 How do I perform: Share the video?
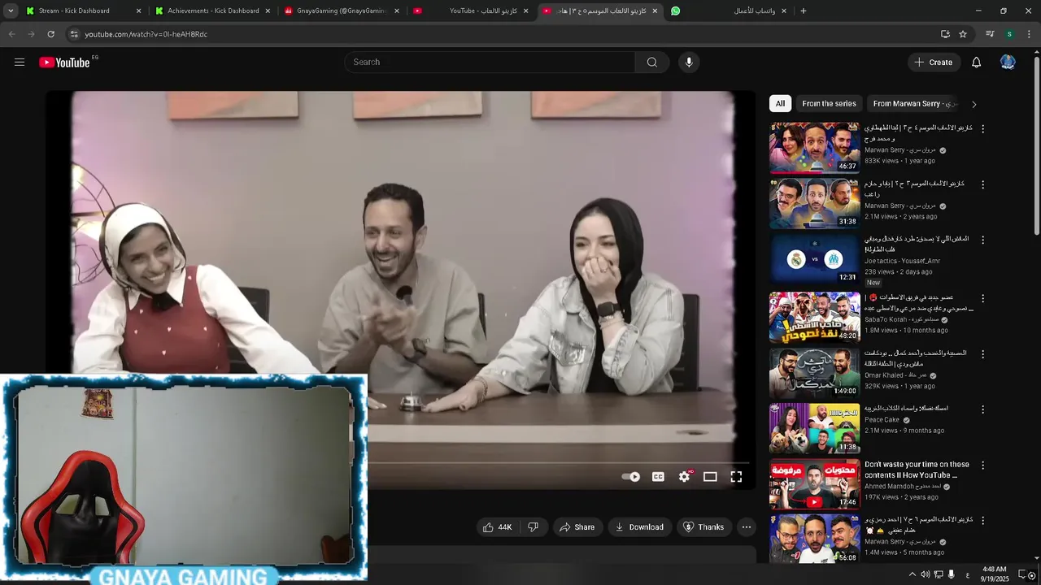[x=577, y=527]
